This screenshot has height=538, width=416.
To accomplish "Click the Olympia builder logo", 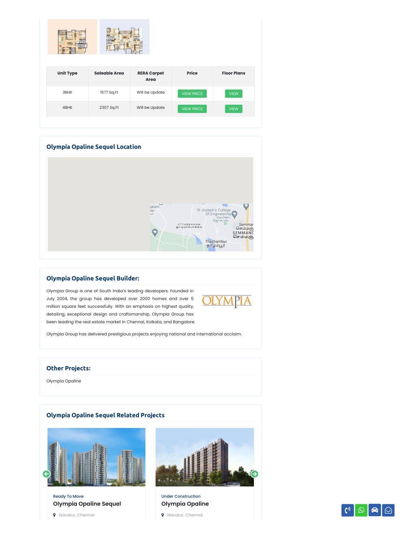I will pos(227,301).
